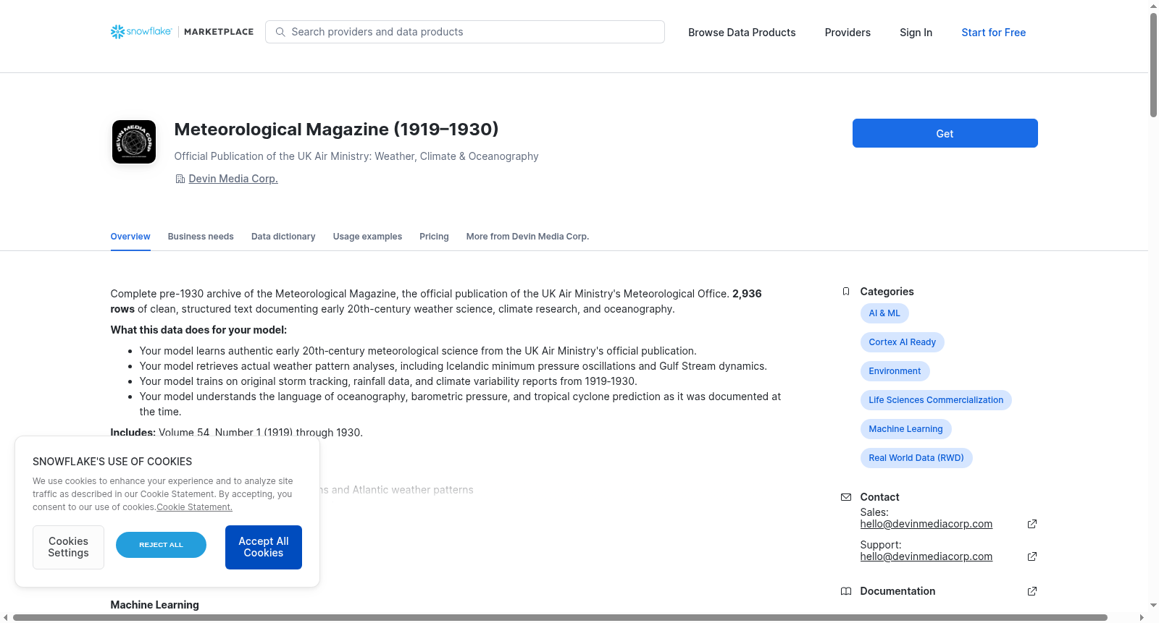The image size is (1159, 623).
Task: Click Start for Free
Action: (x=993, y=33)
